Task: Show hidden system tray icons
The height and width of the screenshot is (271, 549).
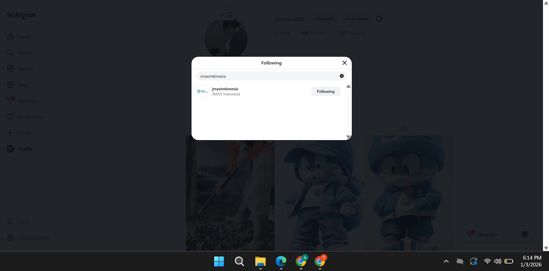Action: (x=446, y=261)
